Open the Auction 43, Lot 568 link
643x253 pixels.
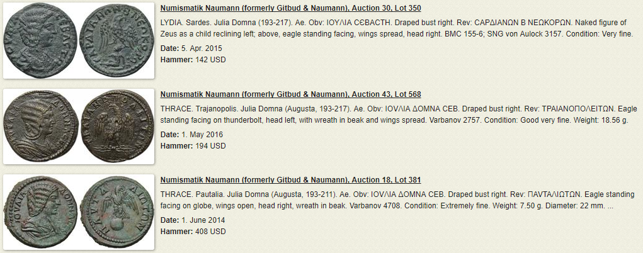[x=290, y=94]
